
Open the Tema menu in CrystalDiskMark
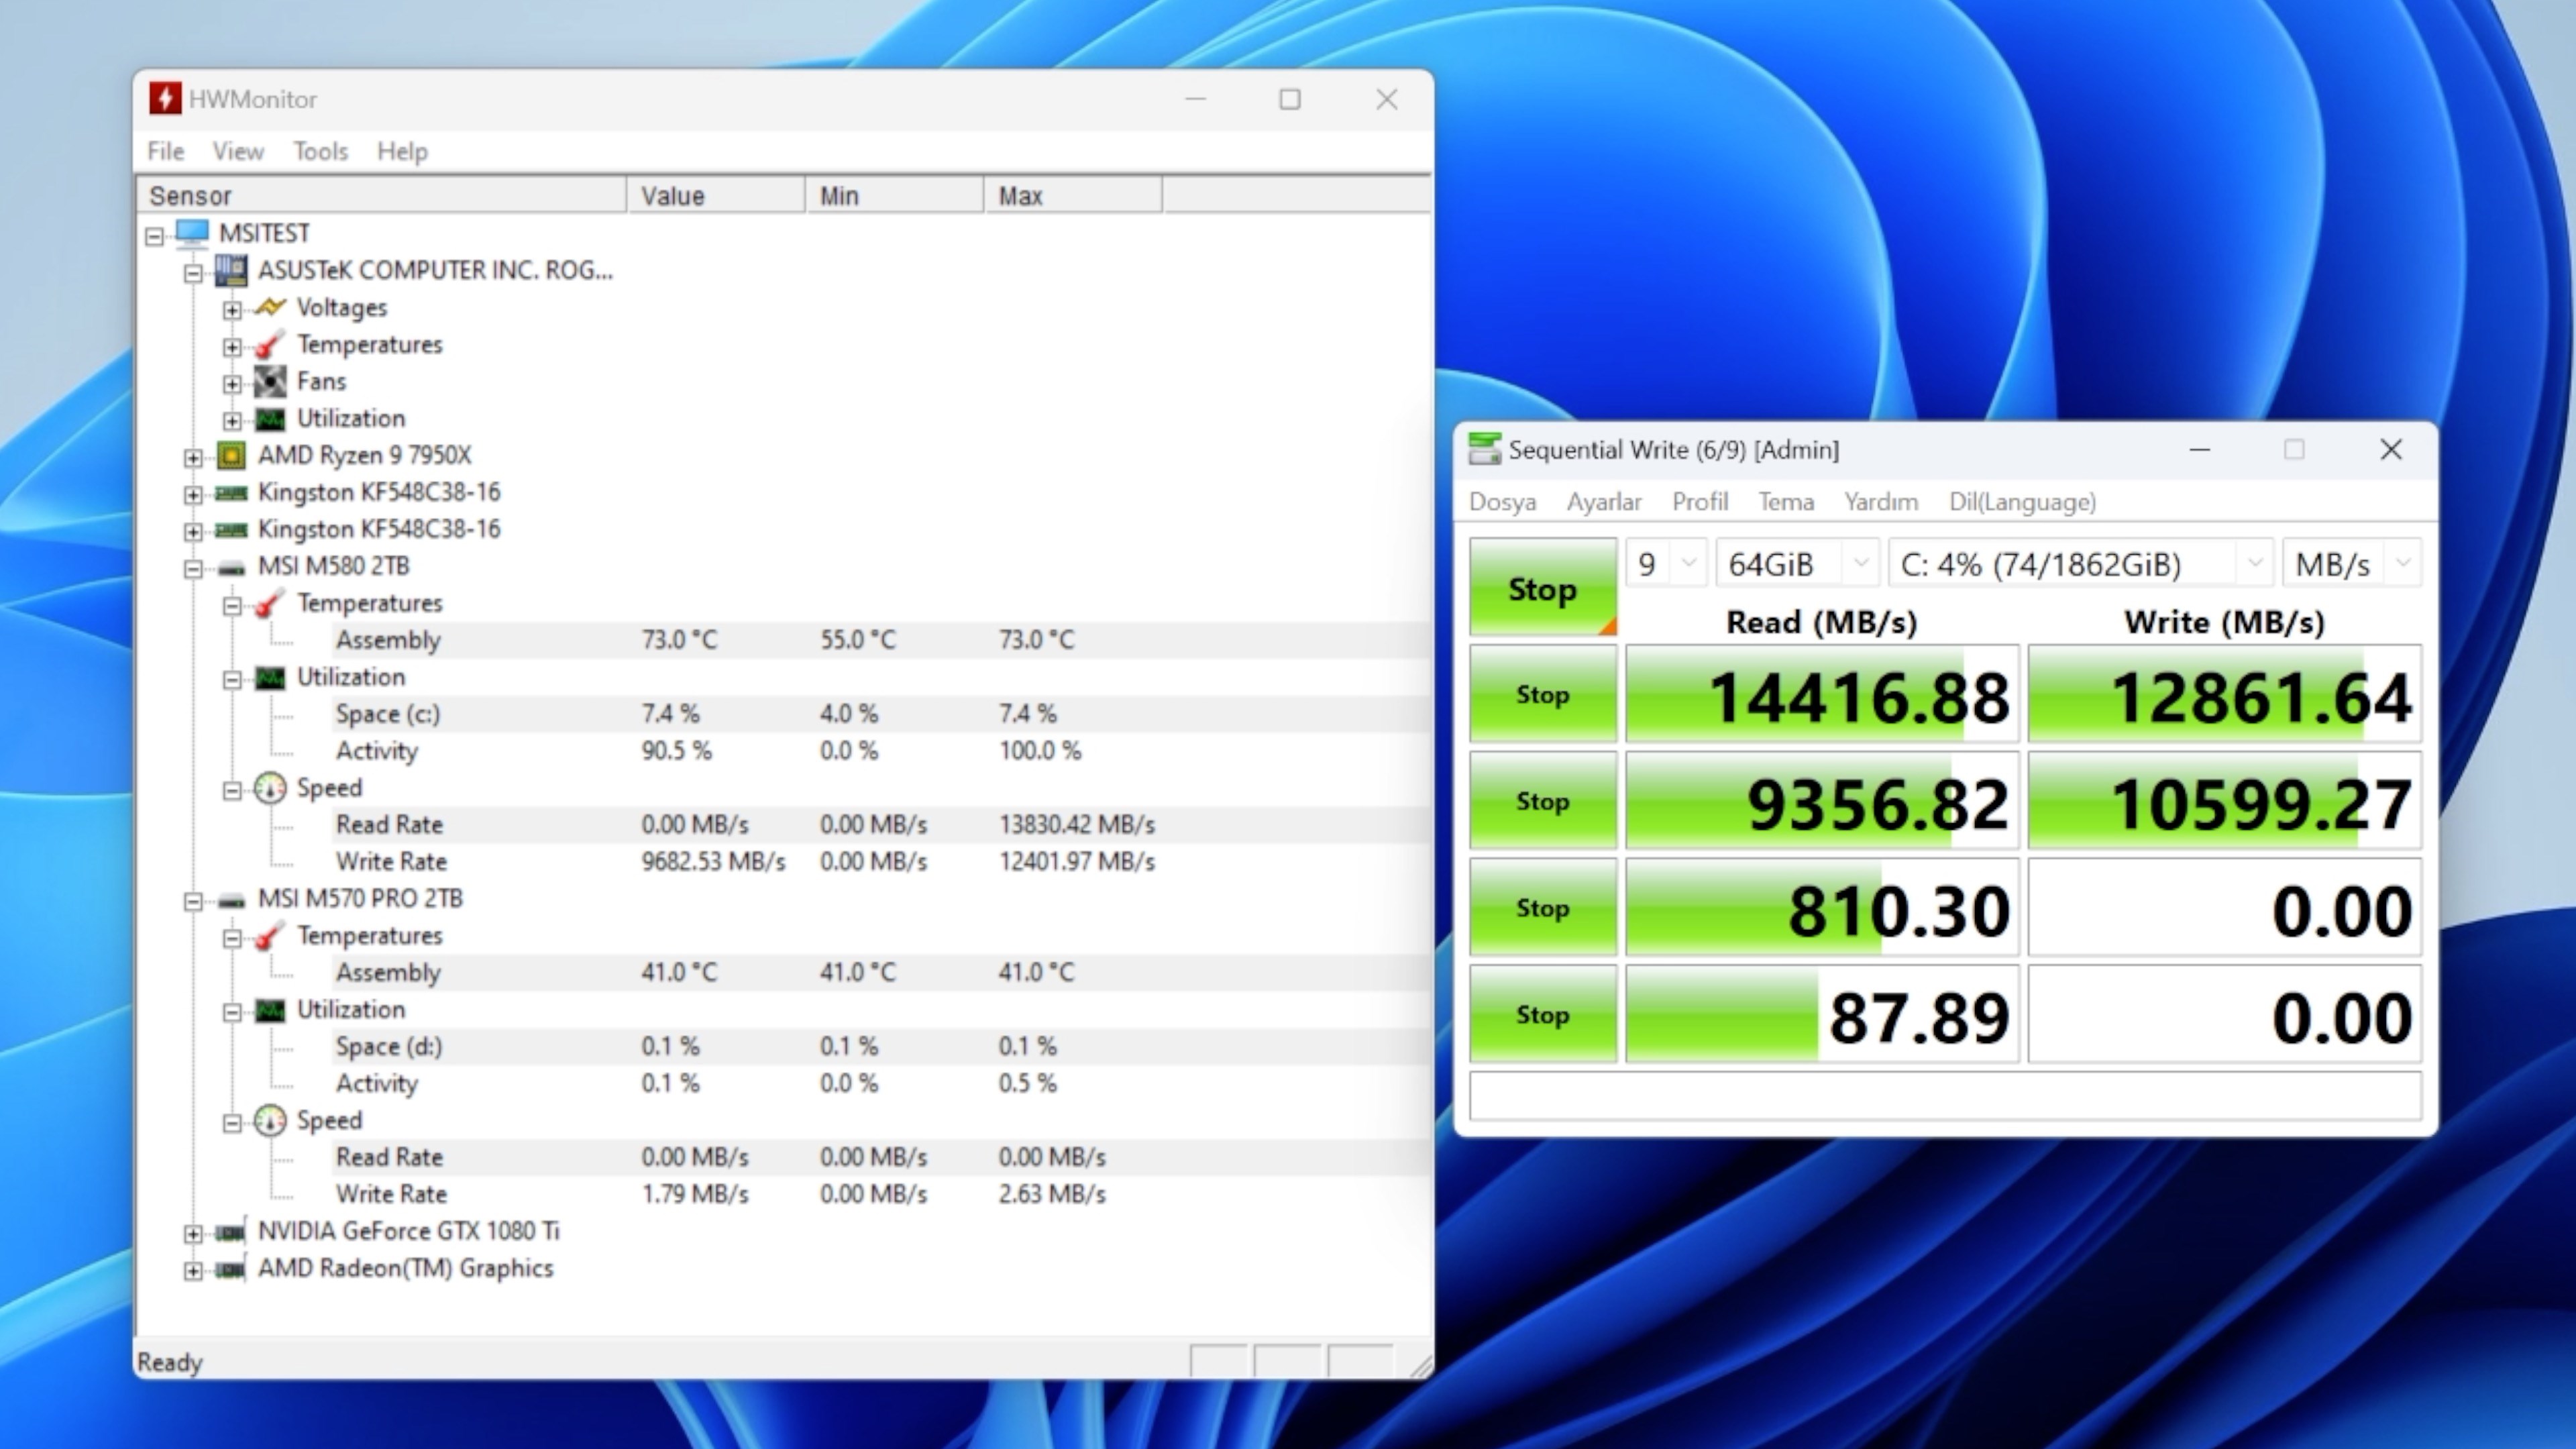(1786, 501)
